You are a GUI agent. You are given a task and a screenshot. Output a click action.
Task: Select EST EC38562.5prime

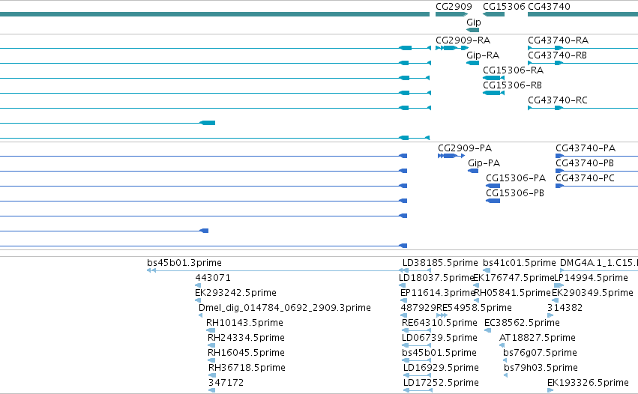pos(522,324)
